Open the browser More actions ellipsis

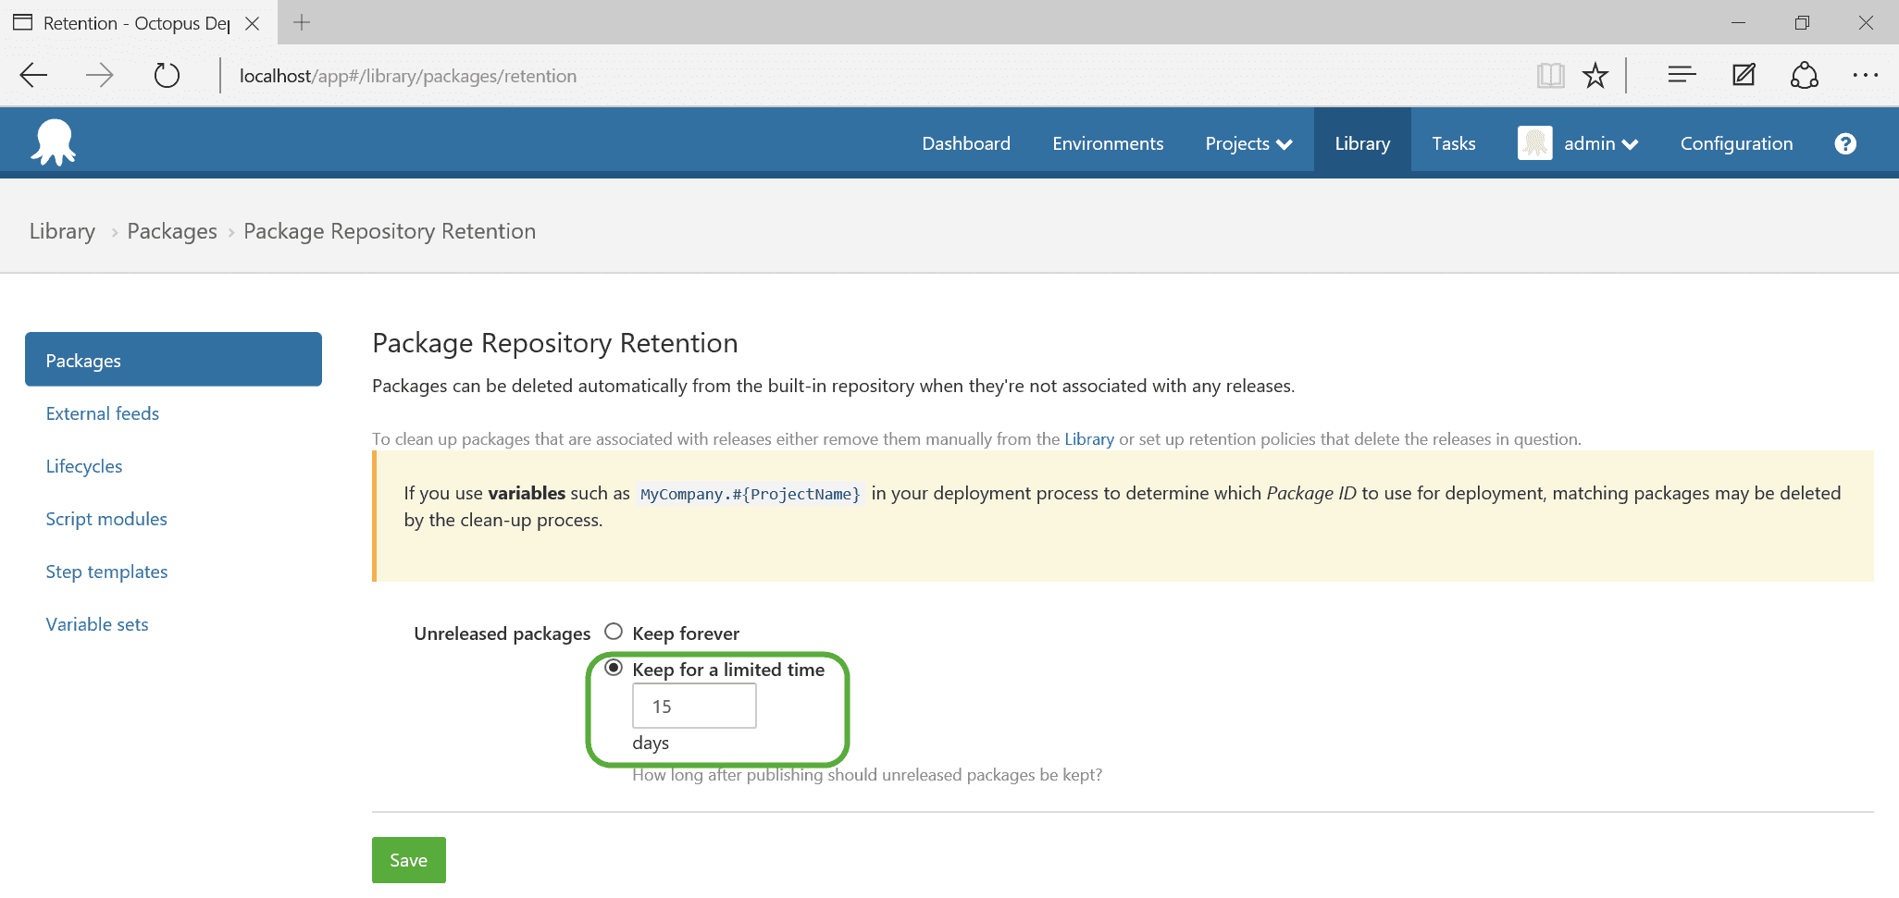1865,76
